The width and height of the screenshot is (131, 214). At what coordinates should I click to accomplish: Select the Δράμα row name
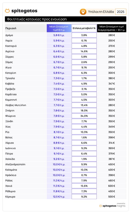[x=9, y=35]
